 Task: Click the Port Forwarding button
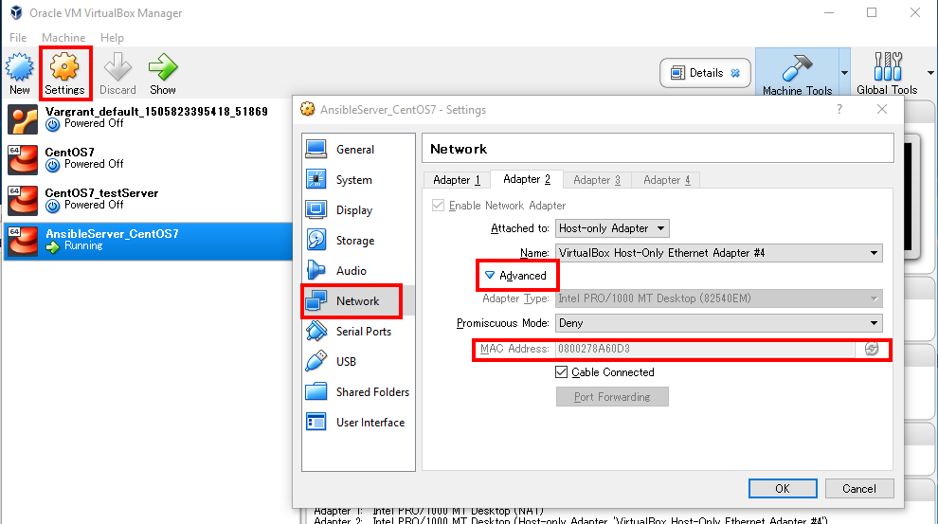[612, 397]
